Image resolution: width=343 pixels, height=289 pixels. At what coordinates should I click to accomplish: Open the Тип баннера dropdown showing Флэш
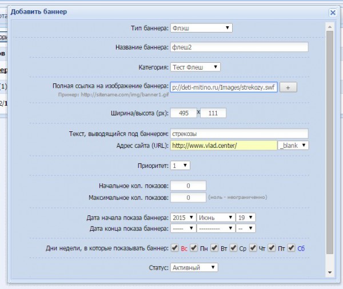[x=201, y=28]
